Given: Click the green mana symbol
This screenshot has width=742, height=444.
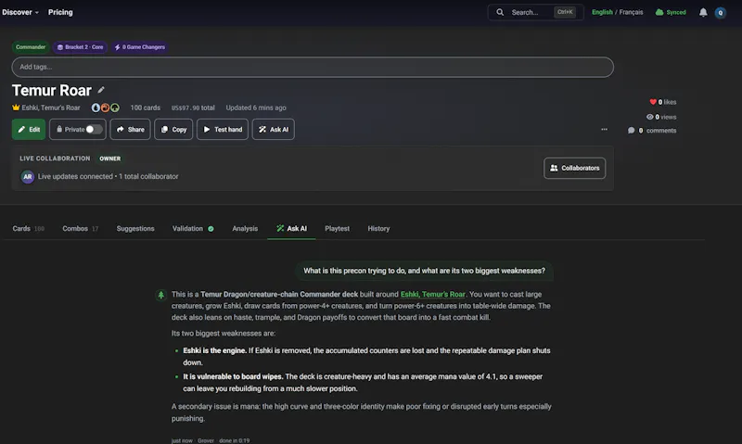Looking at the screenshot, I should [x=115, y=108].
